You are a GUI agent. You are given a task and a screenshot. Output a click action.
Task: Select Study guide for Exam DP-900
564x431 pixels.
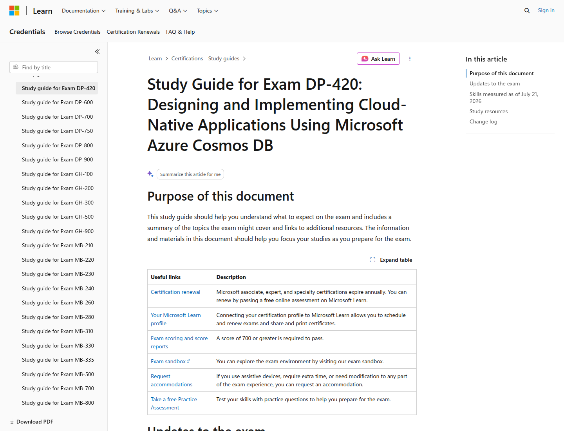click(x=57, y=159)
